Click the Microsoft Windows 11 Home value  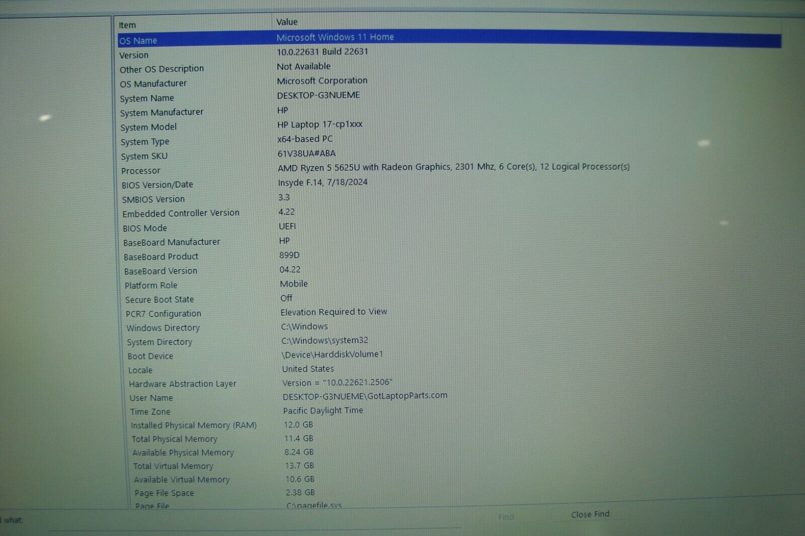tap(335, 37)
